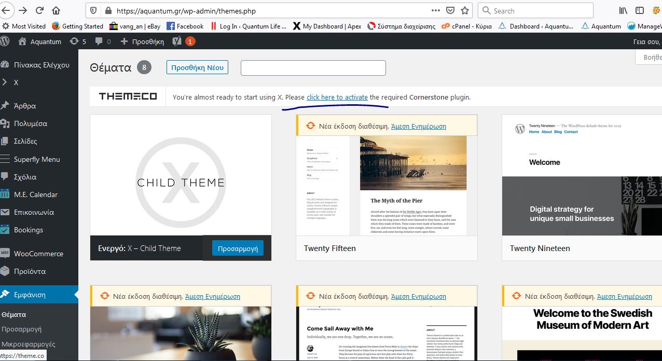Open Twenty Fifteen theme thumbnail
Image resolution: width=662 pixels, height=361 pixels.
387,186
